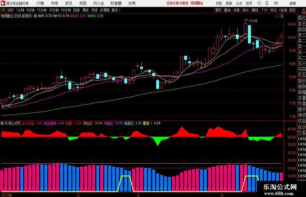Image resolution: width=306 pixels, height=197 pixels.
Task: Switch to 30分钟 period tab
Action: [x=54, y=10]
